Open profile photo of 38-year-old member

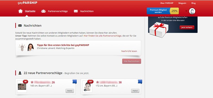click(x=88, y=87)
